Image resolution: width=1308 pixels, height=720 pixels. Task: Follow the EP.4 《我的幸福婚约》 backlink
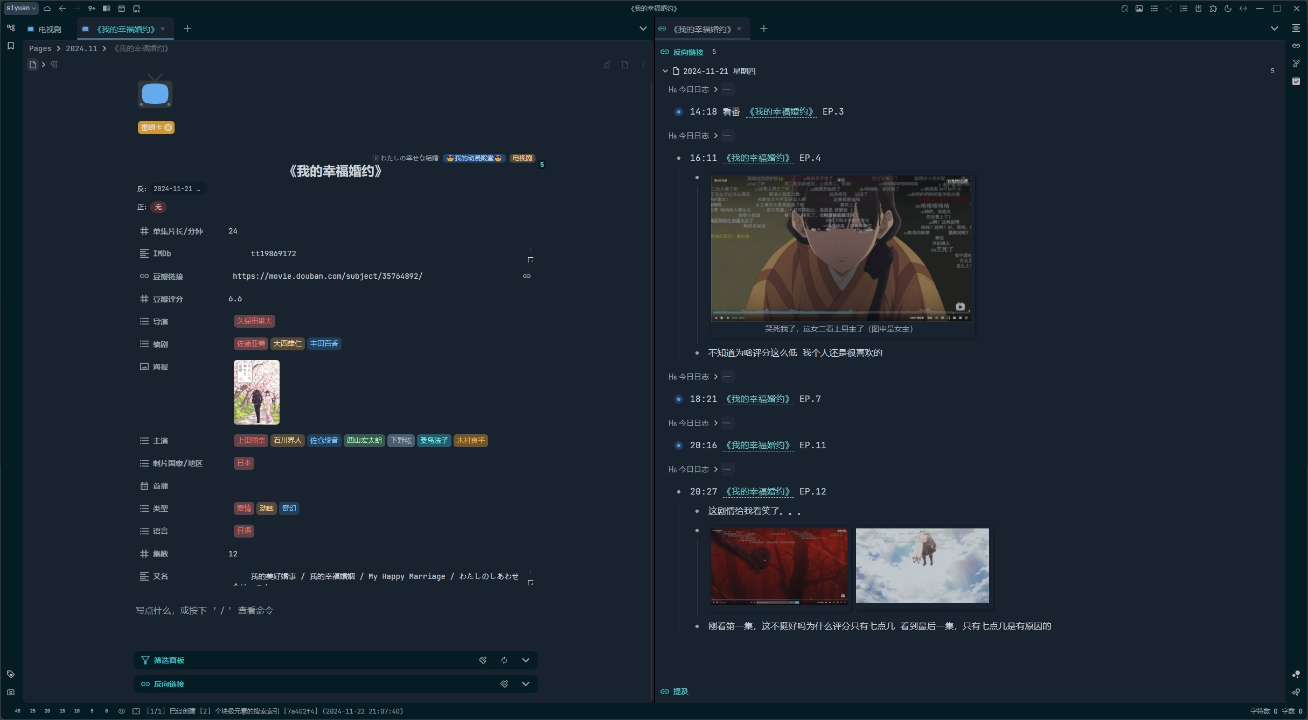tap(757, 158)
